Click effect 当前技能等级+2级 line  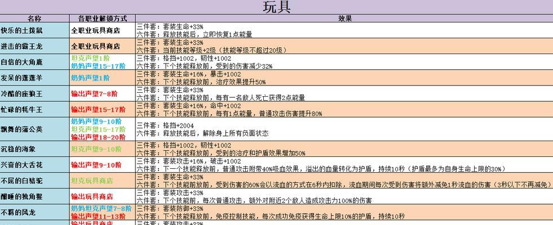pos(211,51)
